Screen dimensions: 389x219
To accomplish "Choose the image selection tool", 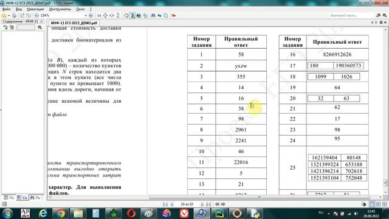I will pyautogui.click(x=139, y=15).
